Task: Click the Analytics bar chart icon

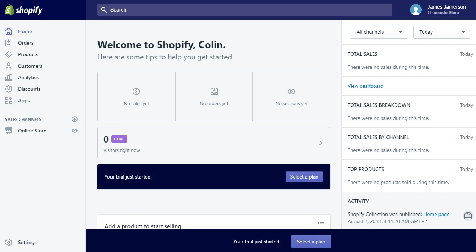Action: click(x=9, y=77)
